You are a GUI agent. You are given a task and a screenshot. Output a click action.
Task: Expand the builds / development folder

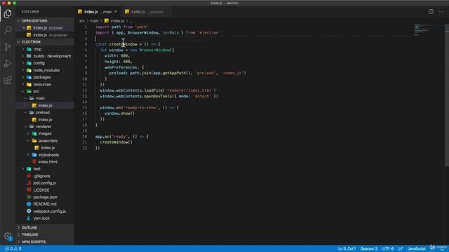tap(23, 56)
